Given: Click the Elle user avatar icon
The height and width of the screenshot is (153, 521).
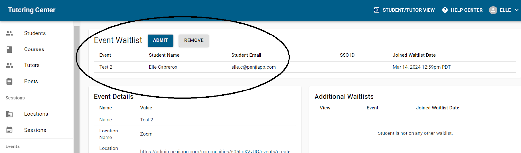Looking at the screenshot, I should coord(493,10).
